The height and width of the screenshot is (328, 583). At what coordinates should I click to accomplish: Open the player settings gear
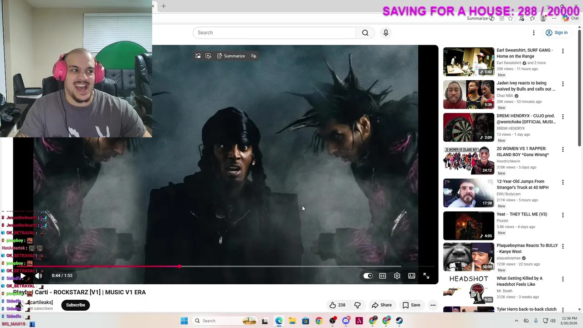pos(397,276)
